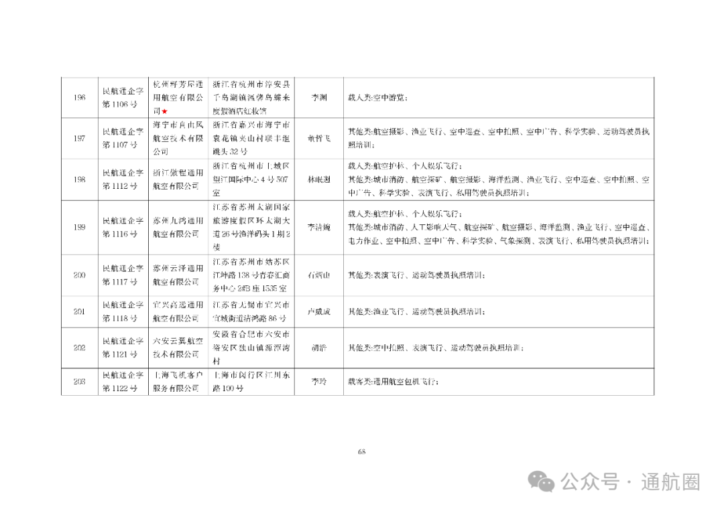Select address cell 清鸿路 86 号
724x511 pixels.
(x=251, y=311)
